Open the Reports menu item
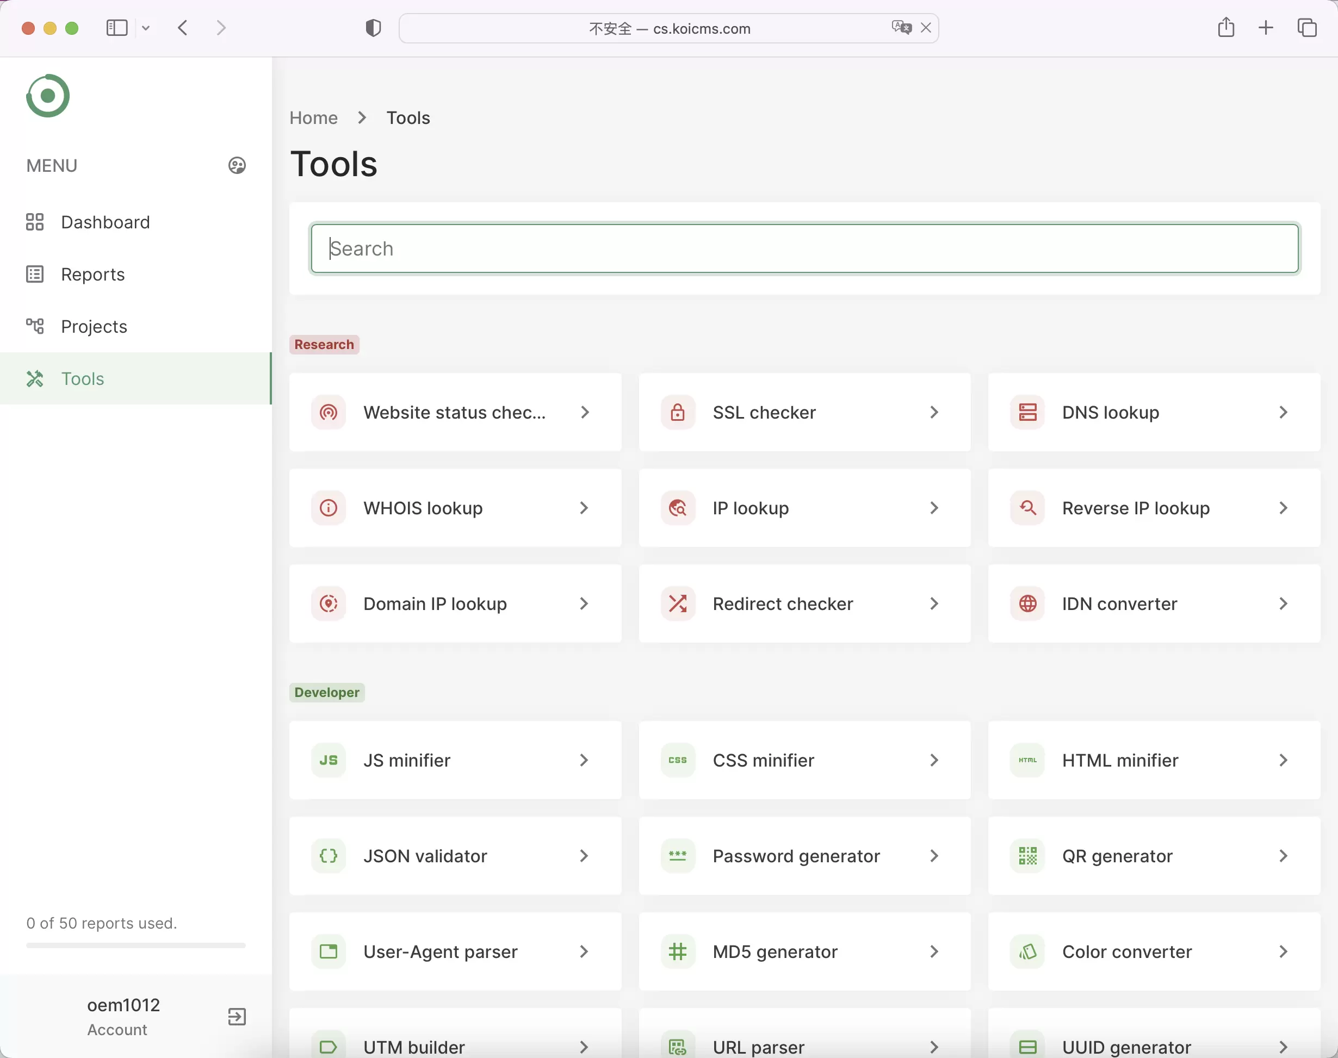Image resolution: width=1338 pixels, height=1058 pixels. (x=135, y=274)
